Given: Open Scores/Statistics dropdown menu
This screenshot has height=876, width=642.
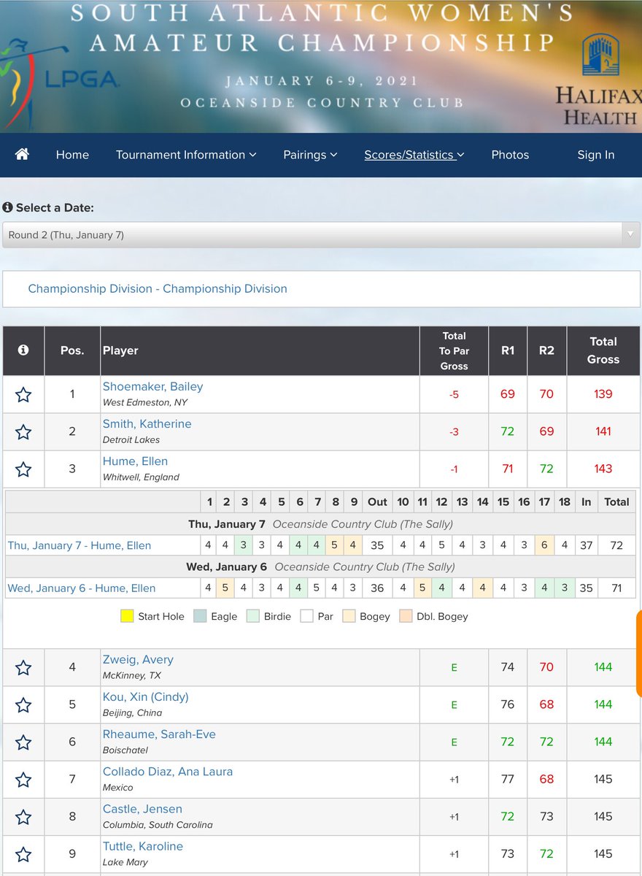Looking at the screenshot, I should 414,155.
